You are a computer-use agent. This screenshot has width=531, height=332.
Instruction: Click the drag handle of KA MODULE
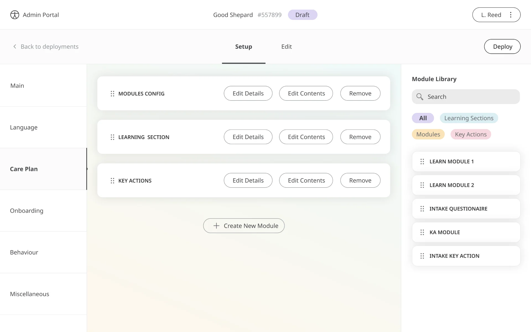(422, 232)
